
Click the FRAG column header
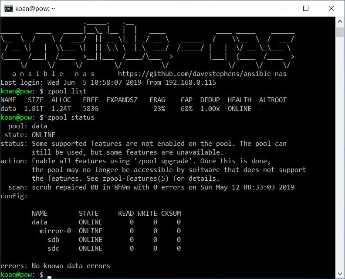pos(157,100)
